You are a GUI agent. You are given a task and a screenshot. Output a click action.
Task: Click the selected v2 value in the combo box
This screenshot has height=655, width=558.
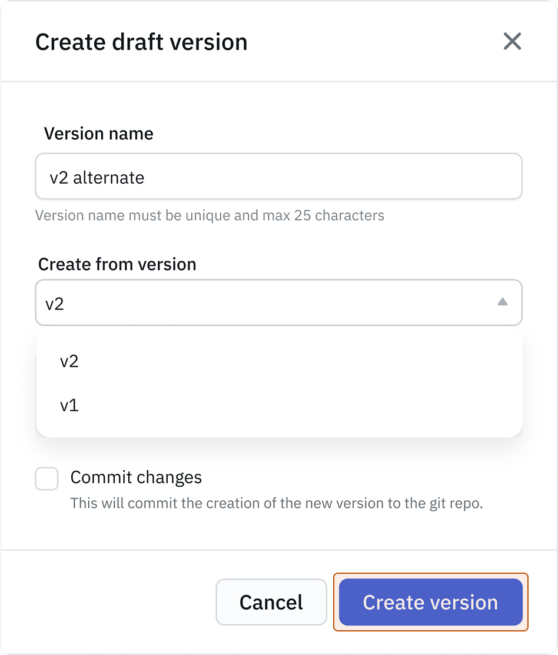(x=55, y=304)
